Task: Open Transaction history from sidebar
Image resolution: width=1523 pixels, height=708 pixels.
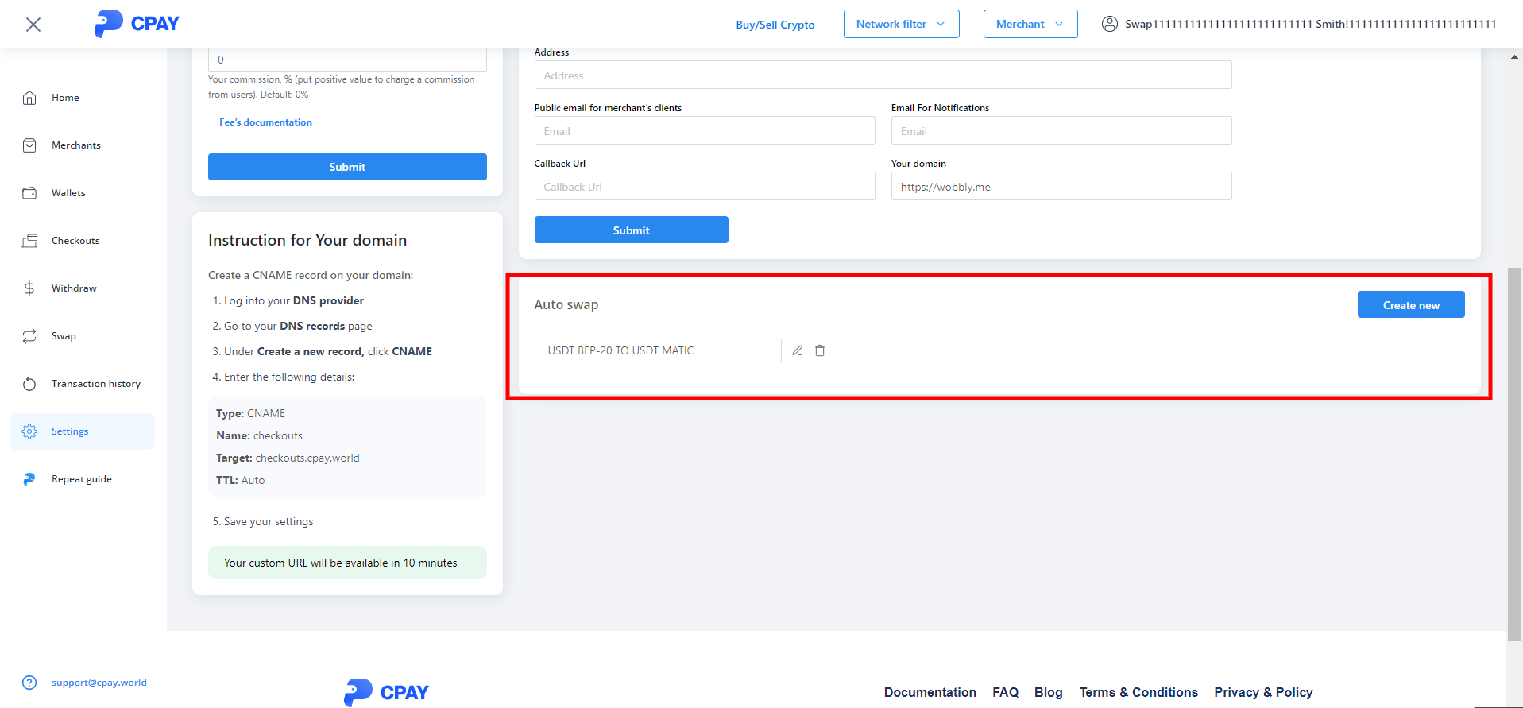Action: 95,384
